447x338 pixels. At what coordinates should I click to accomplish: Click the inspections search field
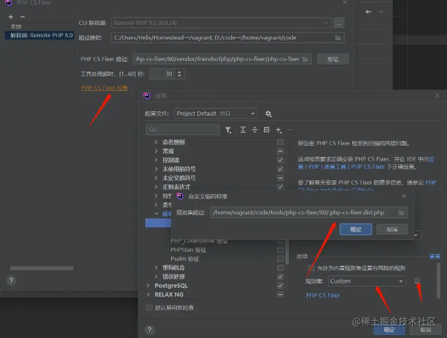click(x=183, y=130)
